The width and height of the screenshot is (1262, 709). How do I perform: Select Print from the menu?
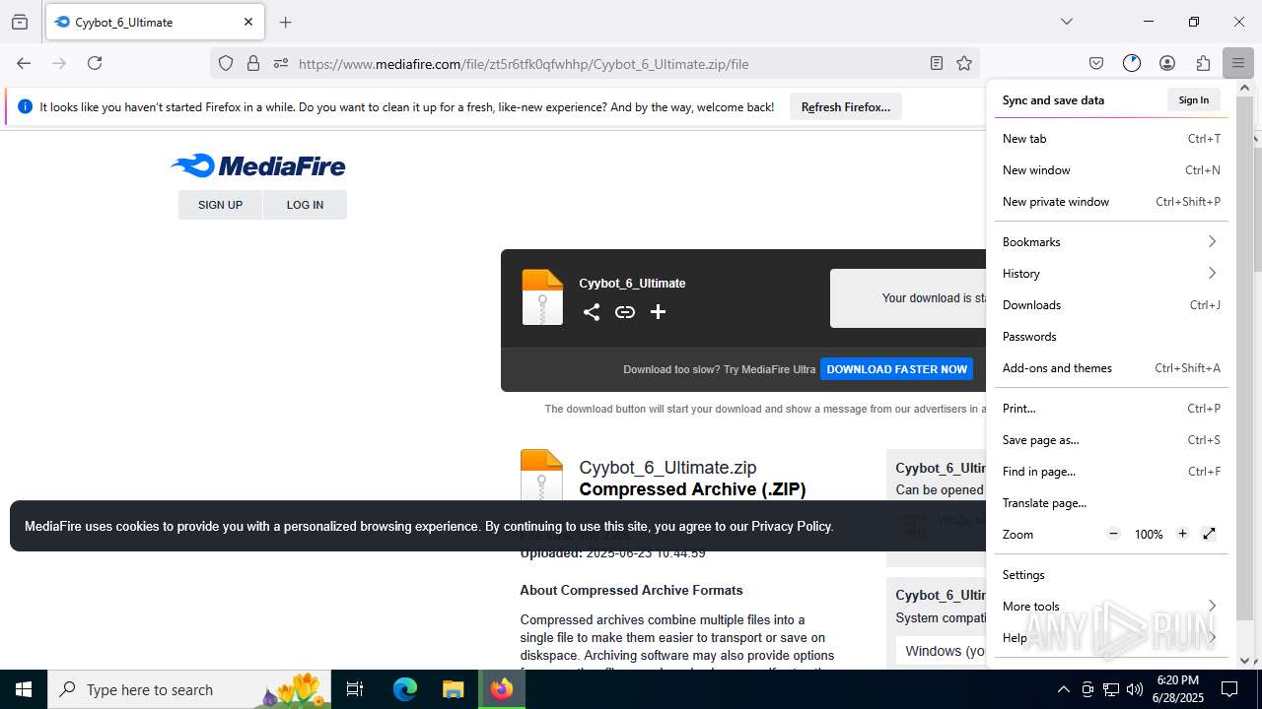(x=1110, y=409)
